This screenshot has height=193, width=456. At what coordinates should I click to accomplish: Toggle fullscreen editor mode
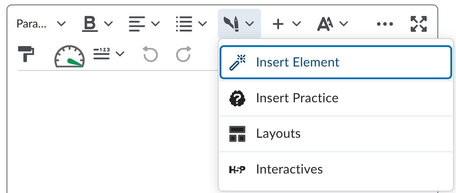point(419,24)
